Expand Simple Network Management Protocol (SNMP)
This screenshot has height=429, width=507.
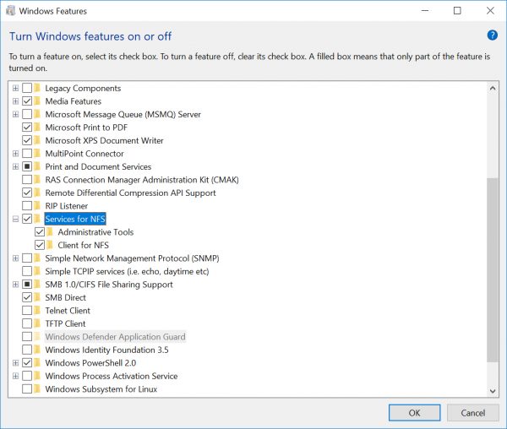coord(15,258)
